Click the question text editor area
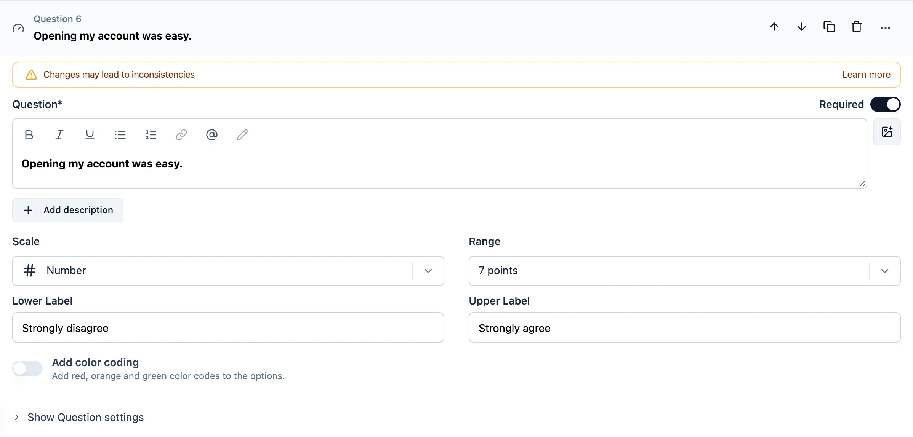Viewport: 913px width, 437px height. (x=439, y=164)
